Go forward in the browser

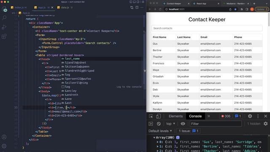[x=155, y=9]
